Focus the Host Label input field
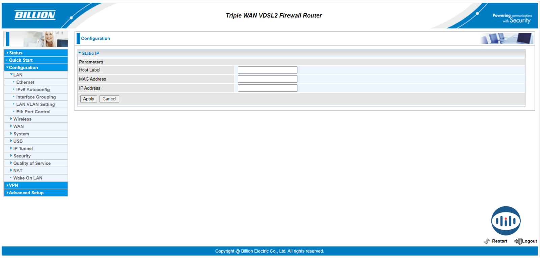This screenshot has width=540, height=258. (267, 70)
